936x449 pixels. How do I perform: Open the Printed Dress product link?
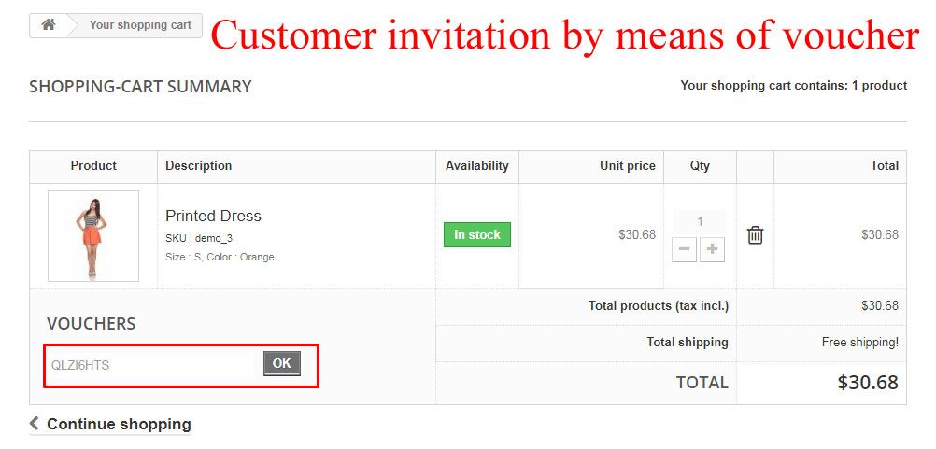click(213, 216)
